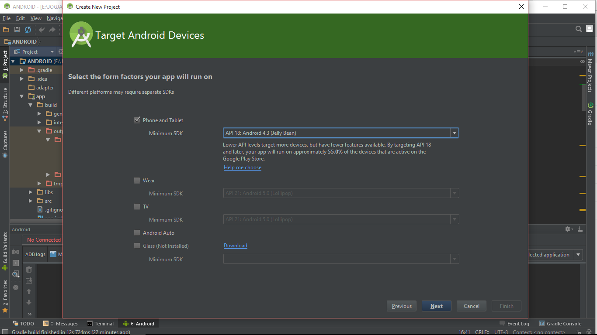Viewport: 597px width, 335px height.
Task: Open the File menu
Action: coord(6,18)
